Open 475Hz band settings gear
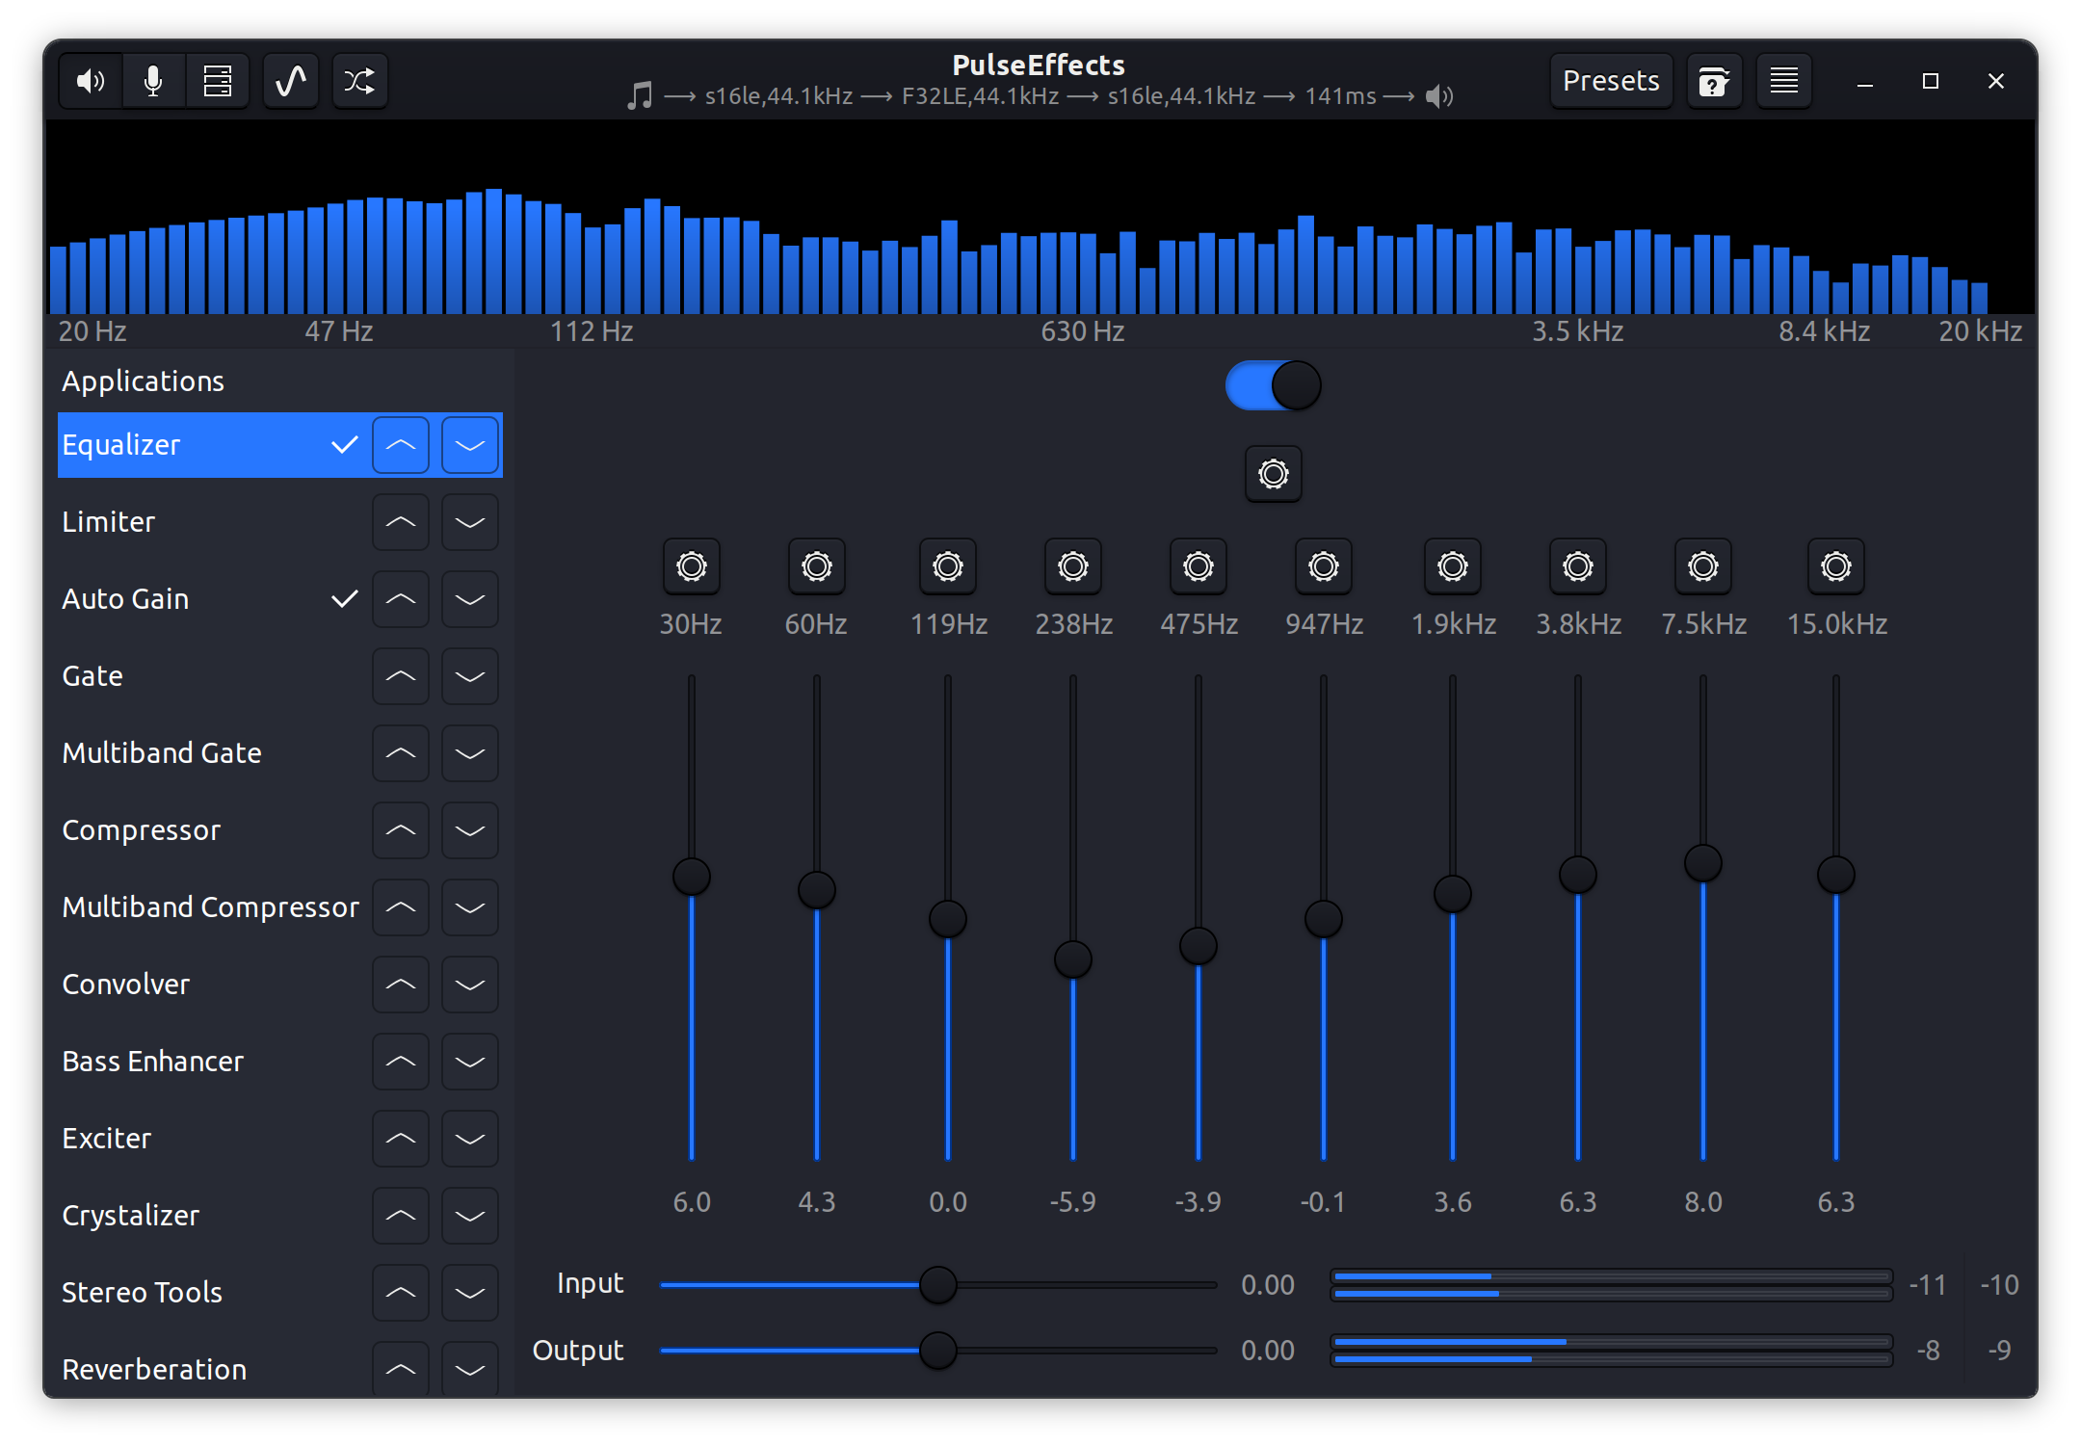This screenshot has height=1445, width=2081. point(1199,566)
